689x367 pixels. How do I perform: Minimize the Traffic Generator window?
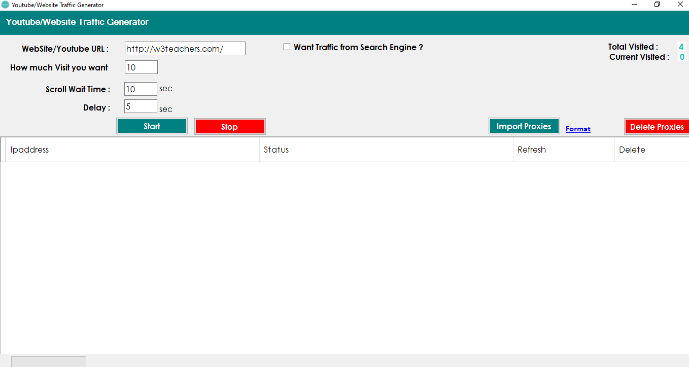pyautogui.click(x=634, y=5)
